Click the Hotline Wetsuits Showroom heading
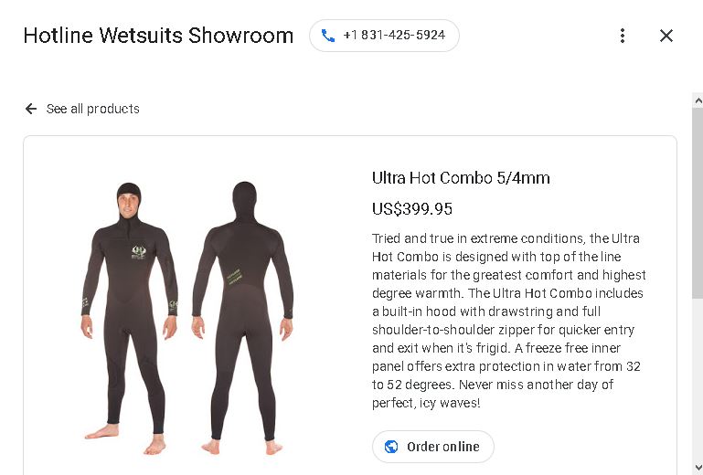This screenshot has width=703, height=475. [158, 36]
